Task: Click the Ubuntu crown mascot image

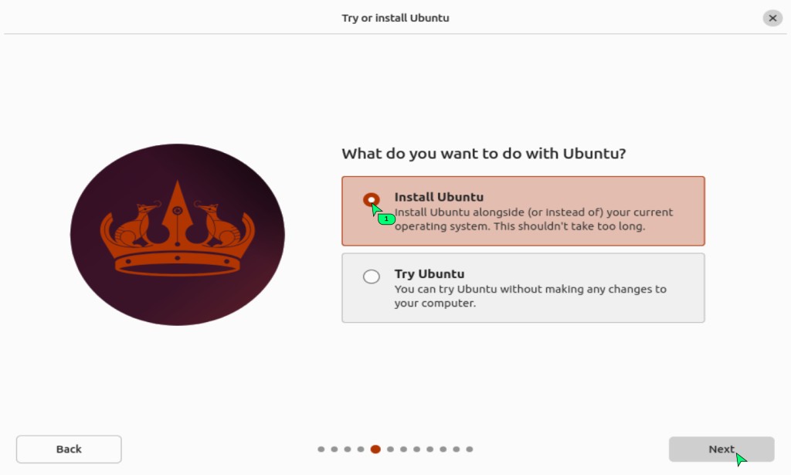Action: pyautogui.click(x=178, y=234)
